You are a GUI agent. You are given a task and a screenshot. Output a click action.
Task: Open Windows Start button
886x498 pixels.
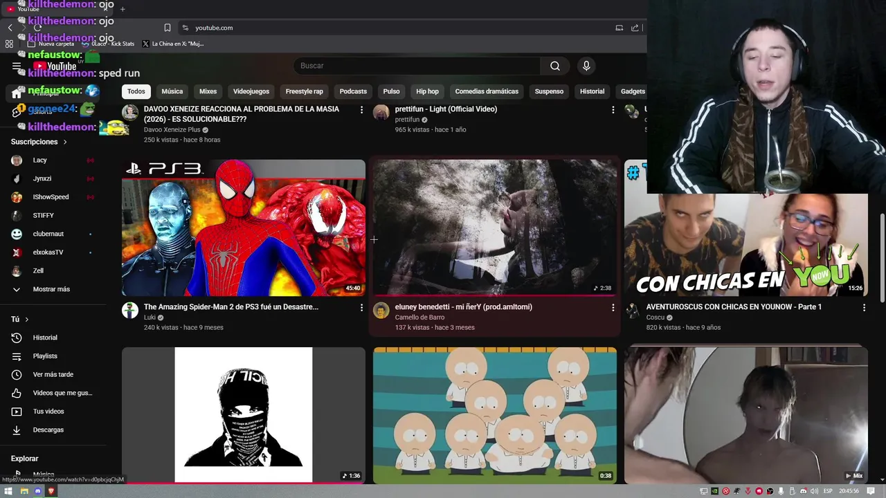coord(9,491)
